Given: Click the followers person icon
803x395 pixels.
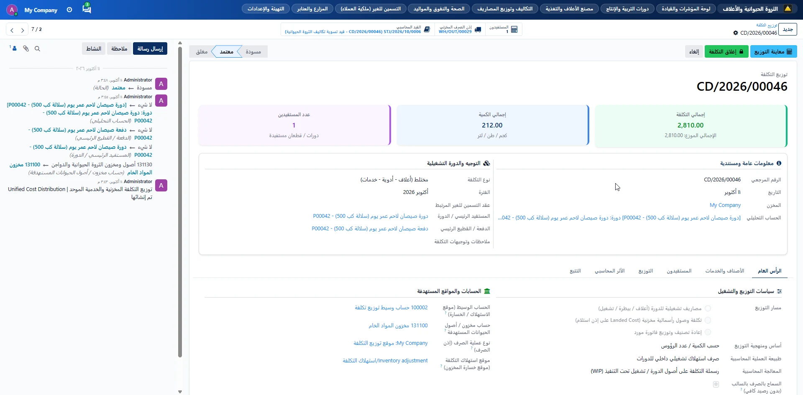Looking at the screenshot, I should point(13,48).
